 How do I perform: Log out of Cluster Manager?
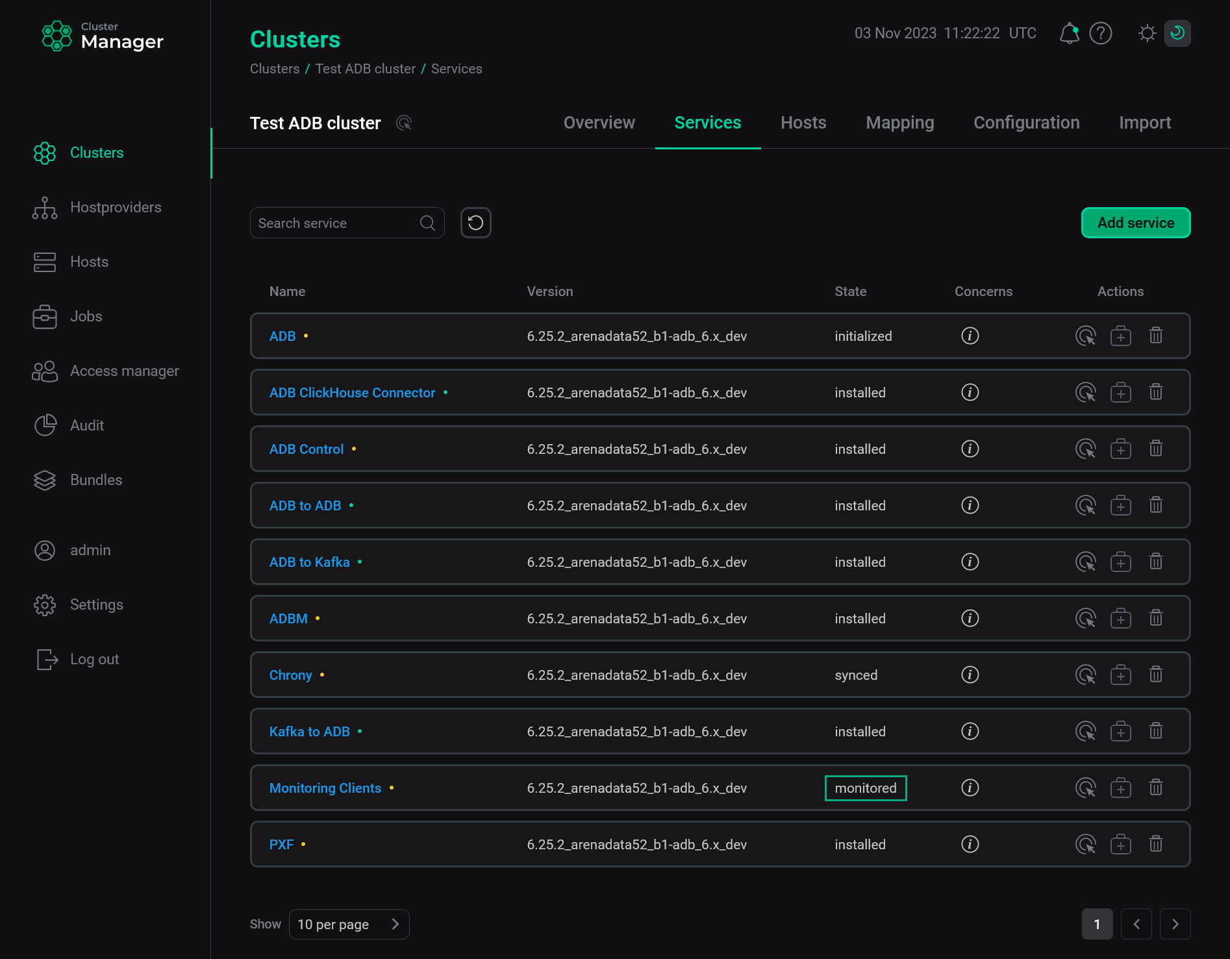[77, 659]
